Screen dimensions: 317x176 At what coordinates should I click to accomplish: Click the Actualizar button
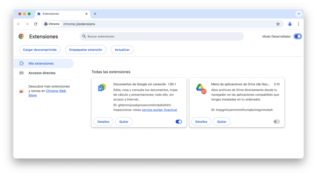(x=122, y=50)
